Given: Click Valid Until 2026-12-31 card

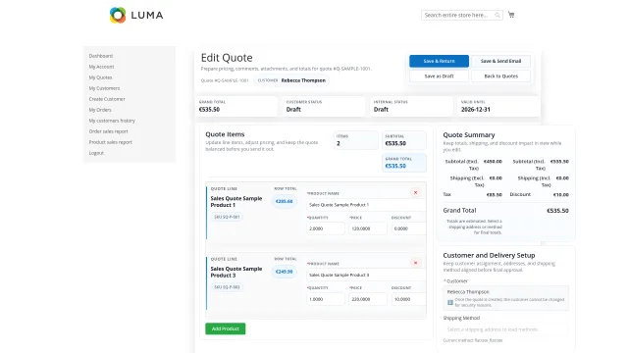Looking at the screenshot, I should click(x=498, y=106).
